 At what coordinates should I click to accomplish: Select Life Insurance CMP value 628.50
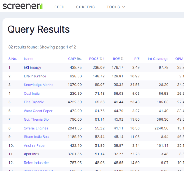click(76, 76)
